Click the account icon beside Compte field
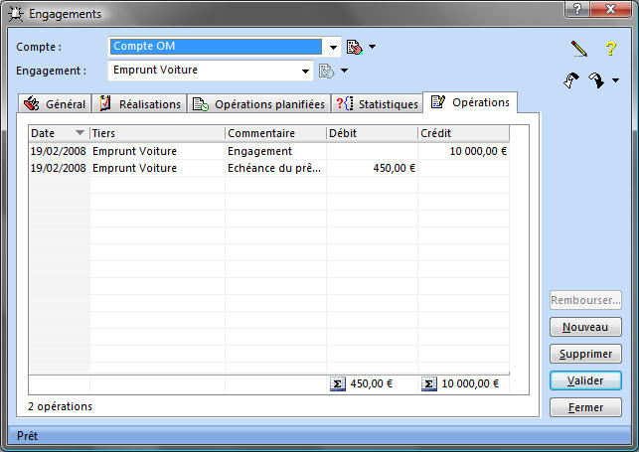The image size is (639, 452). pos(355,47)
